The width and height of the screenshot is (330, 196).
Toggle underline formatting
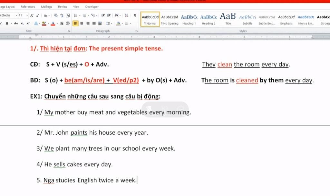tap(7, 23)
